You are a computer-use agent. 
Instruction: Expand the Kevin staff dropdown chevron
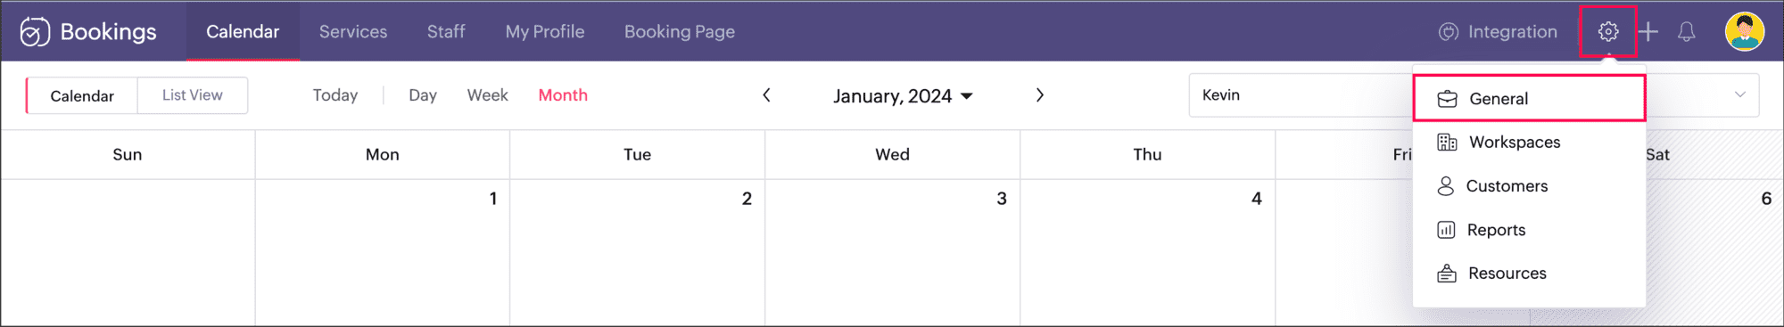coord(1739,94)
